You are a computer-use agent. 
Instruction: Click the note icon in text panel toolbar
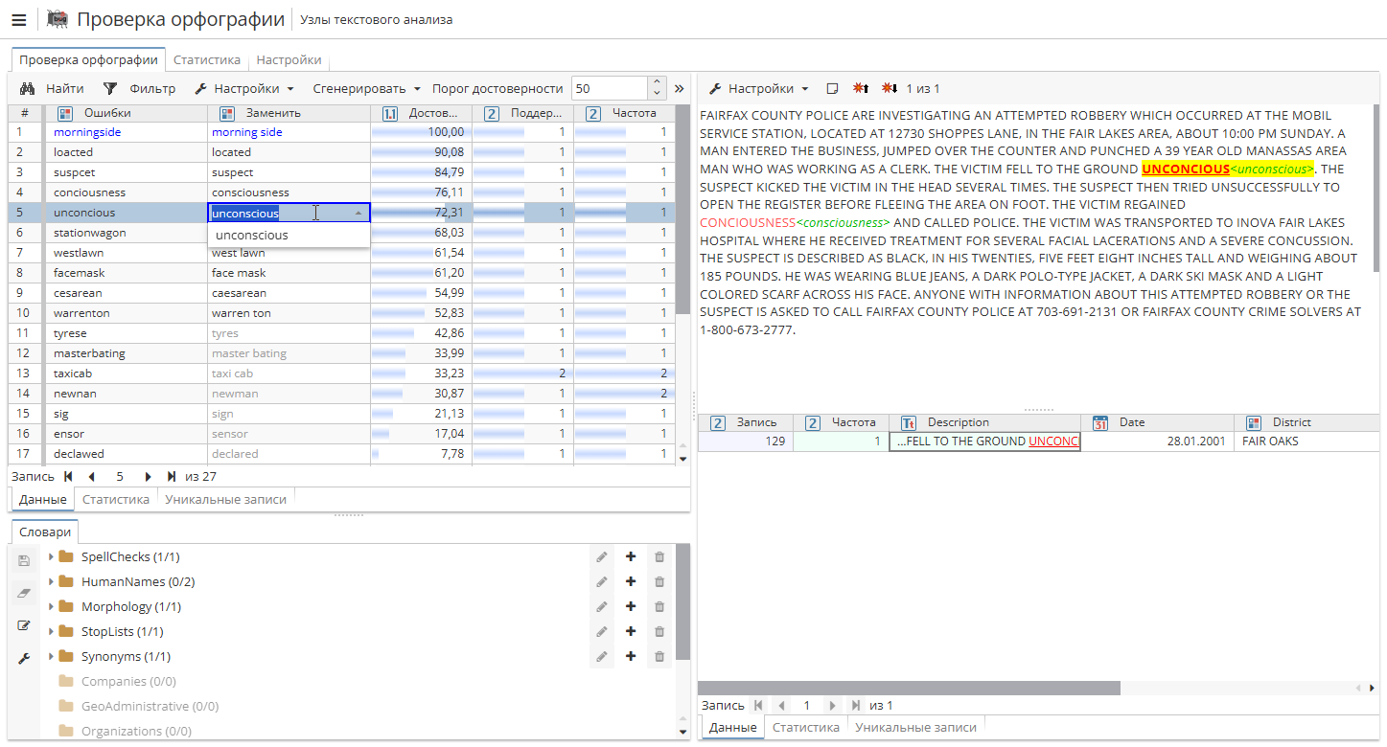833,88
